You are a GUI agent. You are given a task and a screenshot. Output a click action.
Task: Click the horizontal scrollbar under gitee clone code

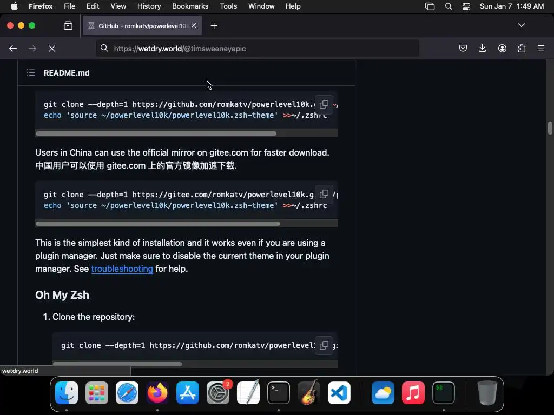[158, 224]
